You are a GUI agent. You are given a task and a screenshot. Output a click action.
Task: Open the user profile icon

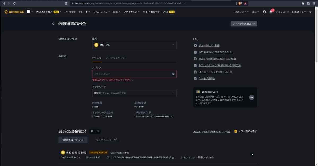coord(264,12)
